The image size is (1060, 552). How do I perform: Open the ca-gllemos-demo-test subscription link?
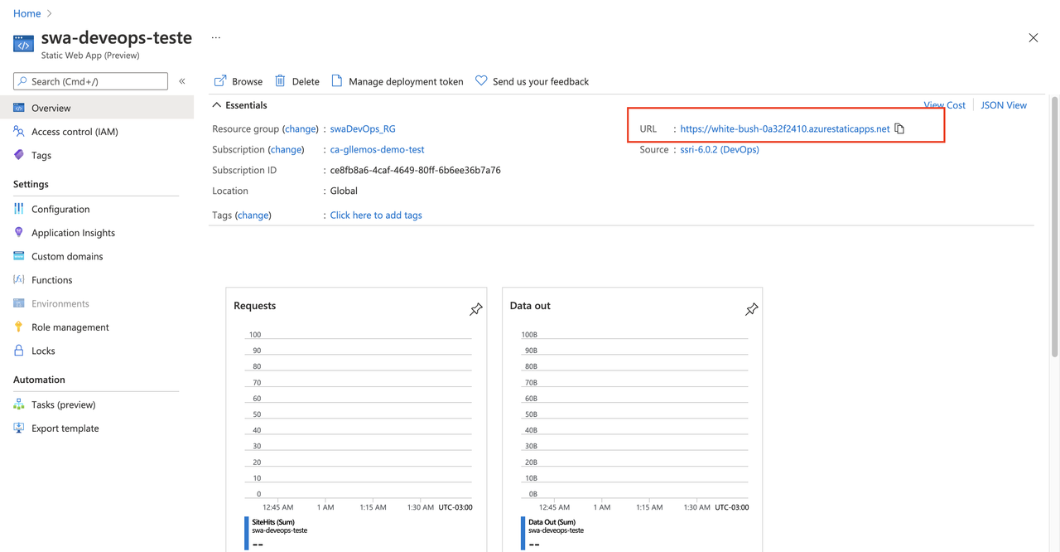pyautogui.click(x=378, y=149)
